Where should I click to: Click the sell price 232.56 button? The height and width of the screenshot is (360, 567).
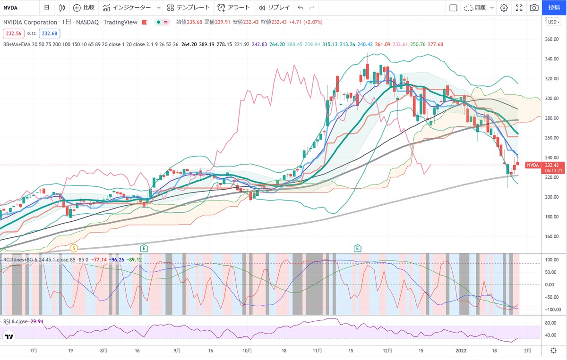click(x=13, y=33)
